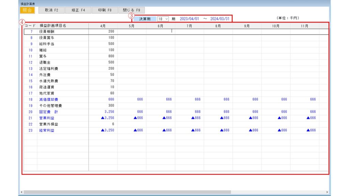Screen dimensions: 349x196
Task: Select the 法定福利費 row name
Action: (x=48, y=69)
